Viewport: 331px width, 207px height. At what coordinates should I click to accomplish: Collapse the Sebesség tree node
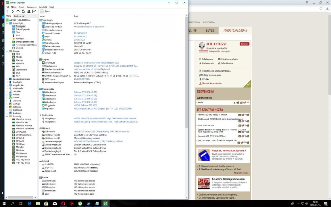[7, 116]
